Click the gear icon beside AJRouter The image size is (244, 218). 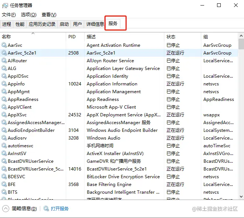(x=4, y=60)
